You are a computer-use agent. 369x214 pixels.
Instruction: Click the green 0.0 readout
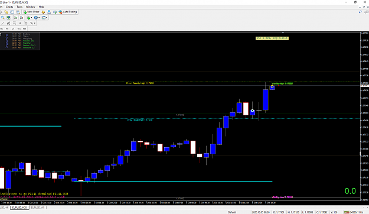(350, 191)
